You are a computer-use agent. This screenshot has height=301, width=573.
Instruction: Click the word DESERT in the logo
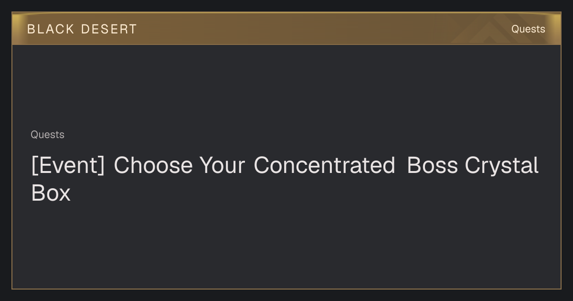[109, 29]
